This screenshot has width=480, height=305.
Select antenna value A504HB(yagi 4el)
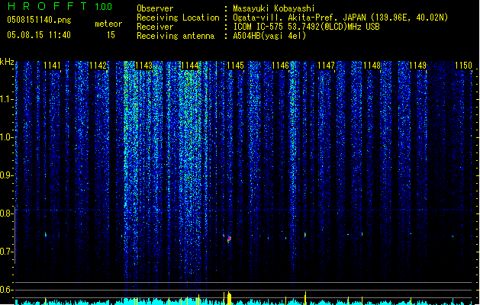(x=269, y=36)
